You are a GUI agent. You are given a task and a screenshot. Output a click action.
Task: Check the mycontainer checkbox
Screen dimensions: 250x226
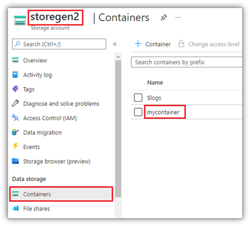[138, 112]
